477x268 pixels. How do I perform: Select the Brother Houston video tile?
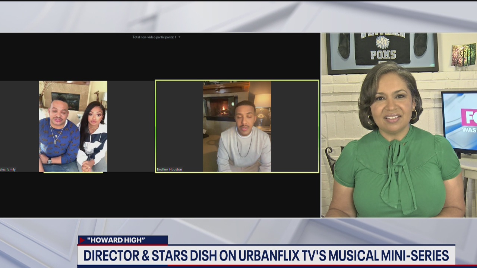click(x=237, y=126)
